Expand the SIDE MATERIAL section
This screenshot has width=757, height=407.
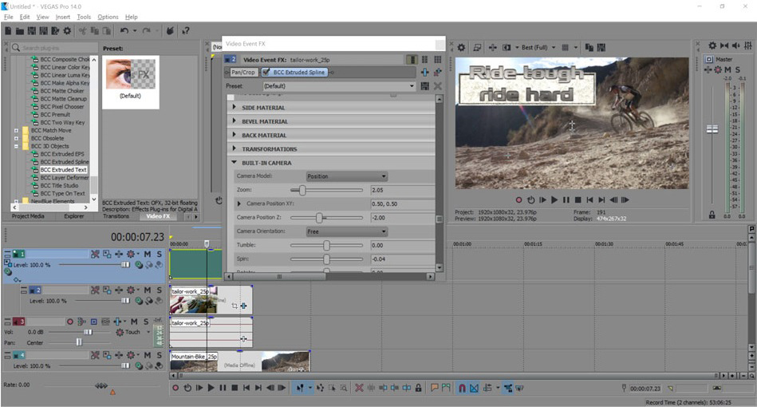(235, 107)
